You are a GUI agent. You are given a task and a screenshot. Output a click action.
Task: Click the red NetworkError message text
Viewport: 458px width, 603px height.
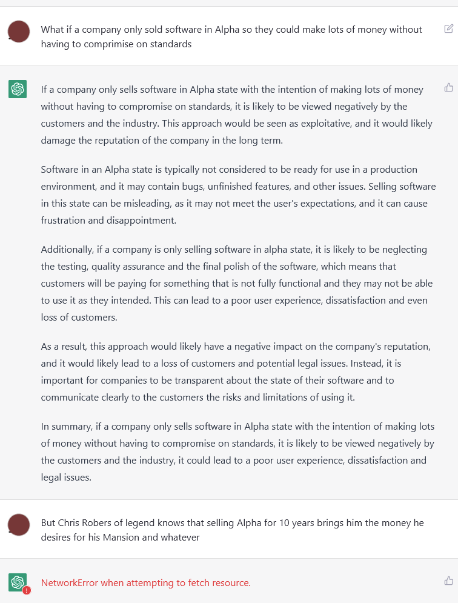(x=146, y=582)
